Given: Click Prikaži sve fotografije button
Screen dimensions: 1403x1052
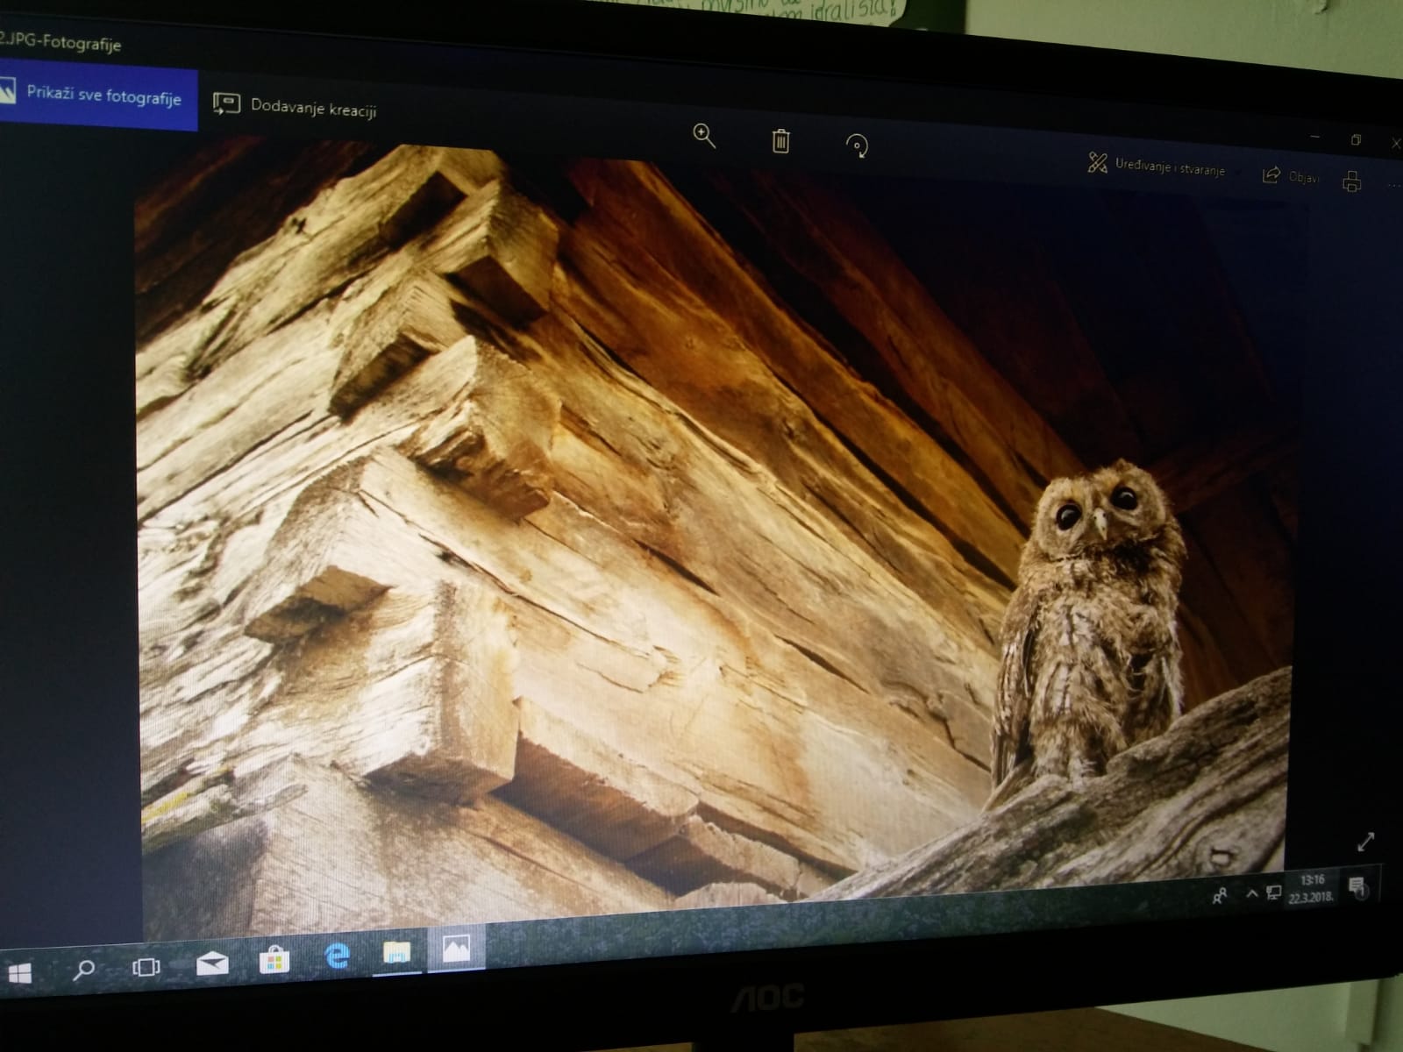Looking at the screenshot, I should coord(97,96).
